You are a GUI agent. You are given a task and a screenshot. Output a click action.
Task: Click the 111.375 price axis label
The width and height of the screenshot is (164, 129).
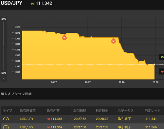point(16,27)
